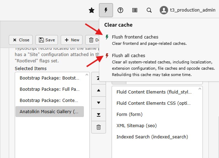Image resolution: width=219 pixels, height=158 pixels.
Task: Open the bookmarks star icon
Action: pos(92,10)
